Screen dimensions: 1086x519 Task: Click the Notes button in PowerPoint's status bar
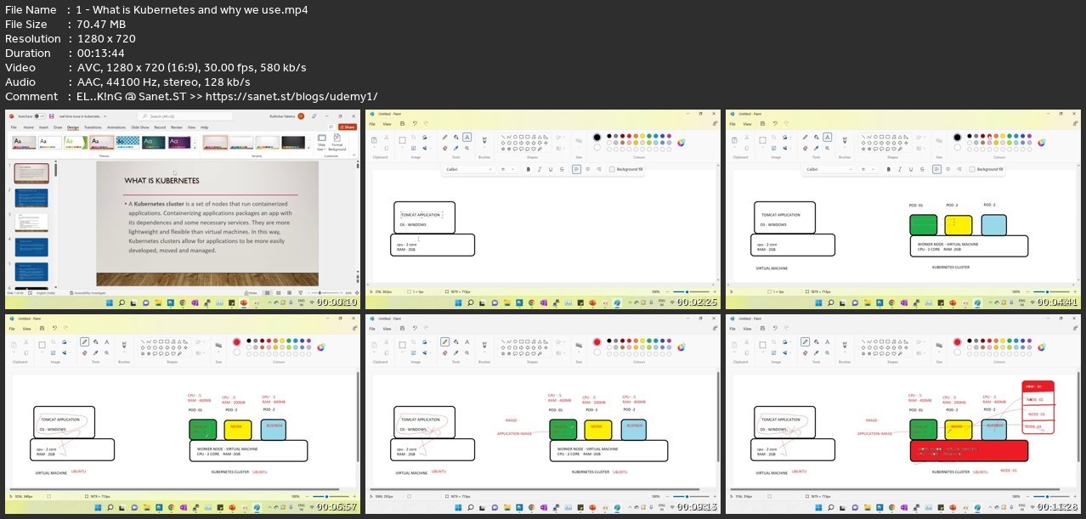(251, 293)
